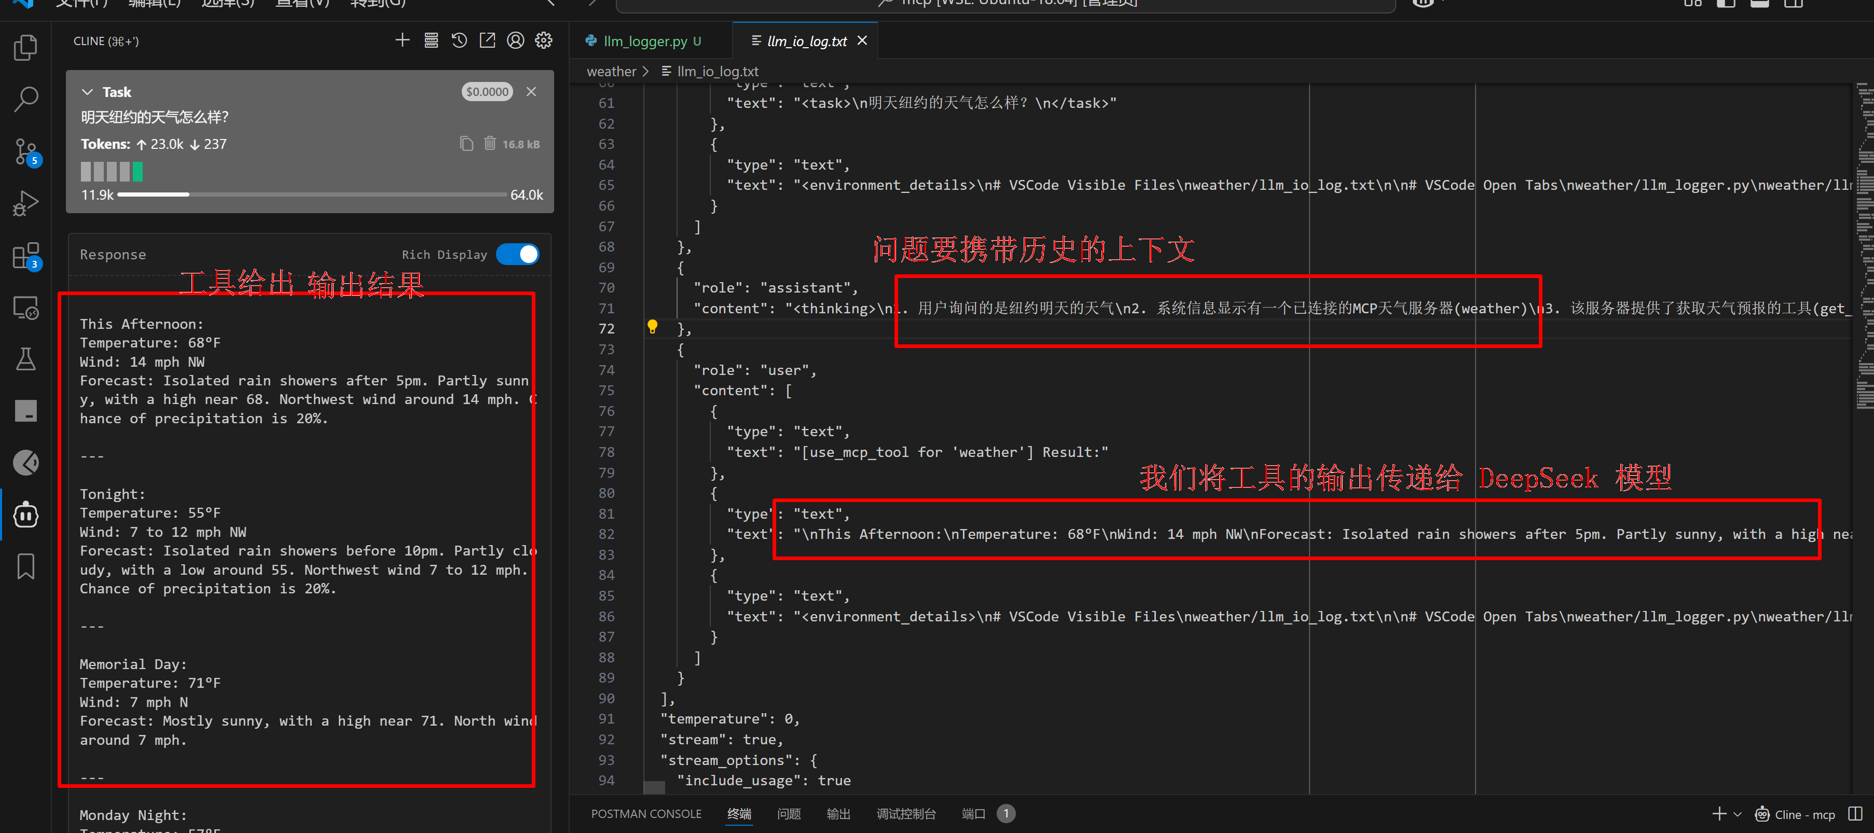Open the Run and Debug view
The height and width of the screenshot is (833, 1874).
click(x=25, y=204)
